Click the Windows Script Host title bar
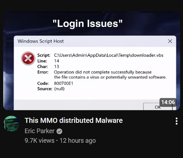Viewport: 183px width, 158px height. pos(90,41)
